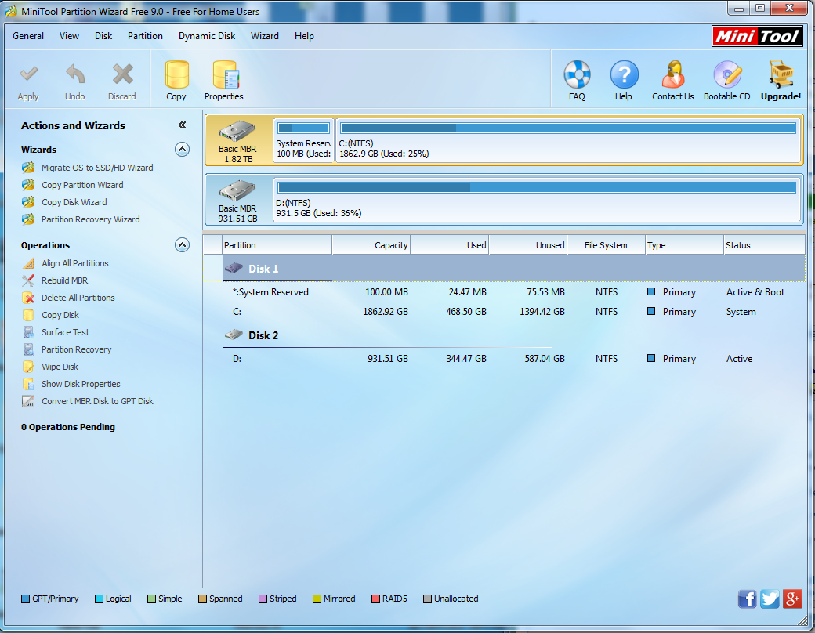
Task: Click the Bootable CD icon
Action: (727, 74)
